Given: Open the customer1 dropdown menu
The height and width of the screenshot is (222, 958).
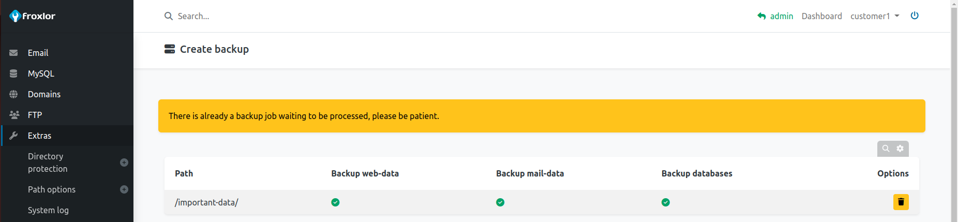Looking at the screenshot, I should [875, 16].
